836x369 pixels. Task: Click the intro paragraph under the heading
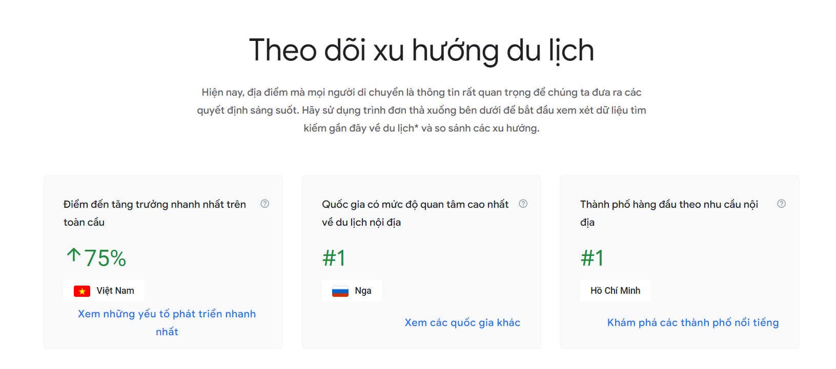(421, 110)
